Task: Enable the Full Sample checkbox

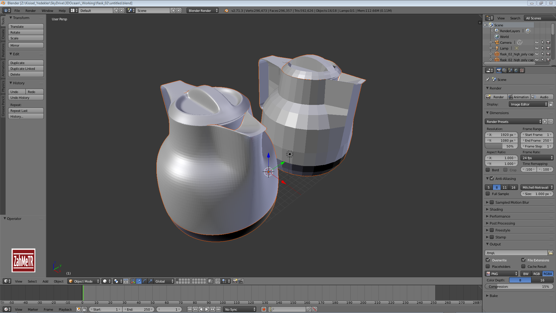Action: [x=488, y=194]
